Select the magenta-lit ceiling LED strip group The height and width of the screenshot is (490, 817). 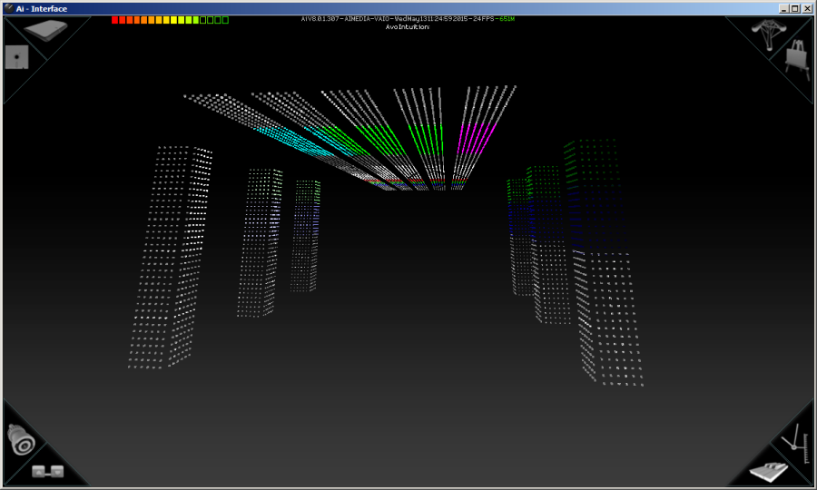coord(482,136)
